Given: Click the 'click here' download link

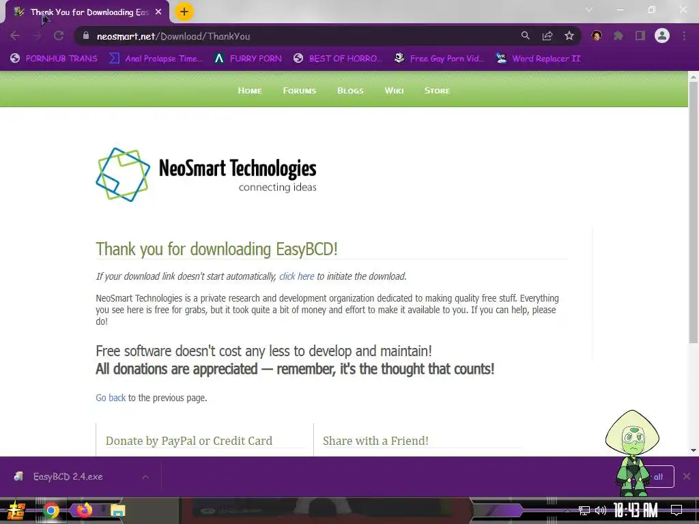Looking at the screenshot, I should click(296, 276).
